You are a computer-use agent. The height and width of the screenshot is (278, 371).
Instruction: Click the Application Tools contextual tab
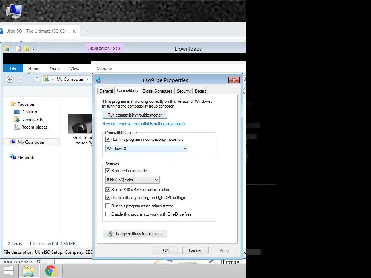coord(104,48)
